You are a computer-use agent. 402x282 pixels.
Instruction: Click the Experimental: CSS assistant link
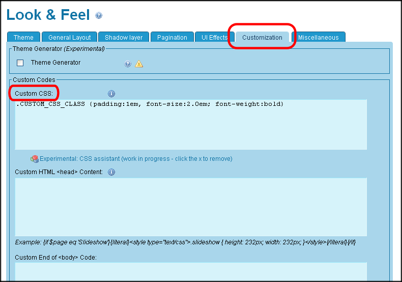136,159
